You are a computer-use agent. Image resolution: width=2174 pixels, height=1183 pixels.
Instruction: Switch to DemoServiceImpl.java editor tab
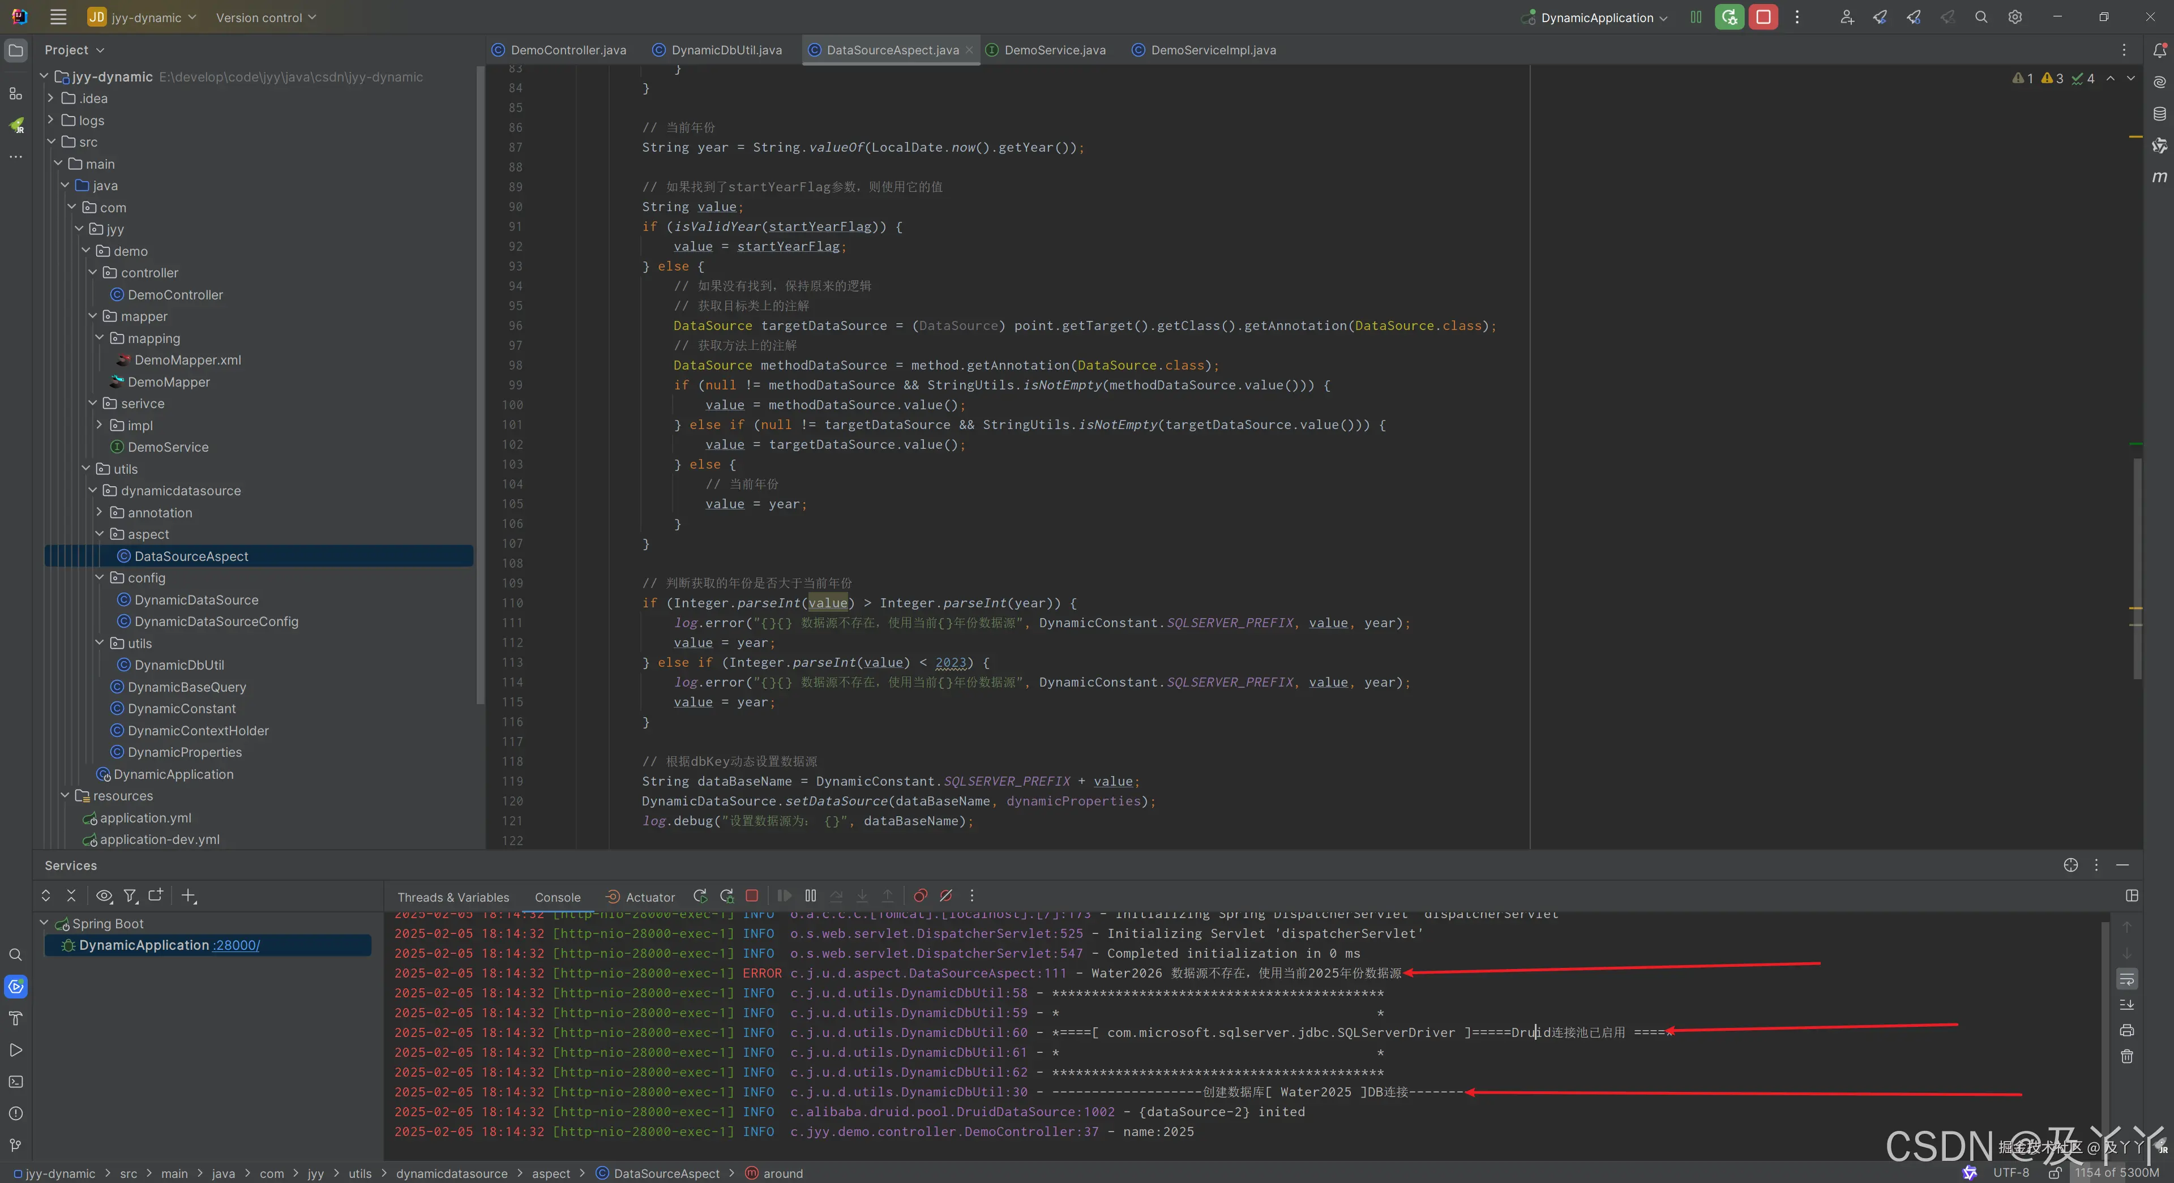(1213, 50)
